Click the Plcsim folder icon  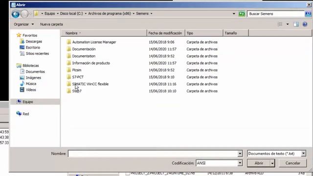point(68,70)
